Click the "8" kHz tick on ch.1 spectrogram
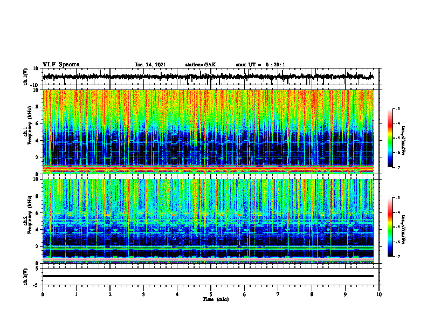Image resolution: width=427 pixels, height=330 pixels. tap(38, 107)
